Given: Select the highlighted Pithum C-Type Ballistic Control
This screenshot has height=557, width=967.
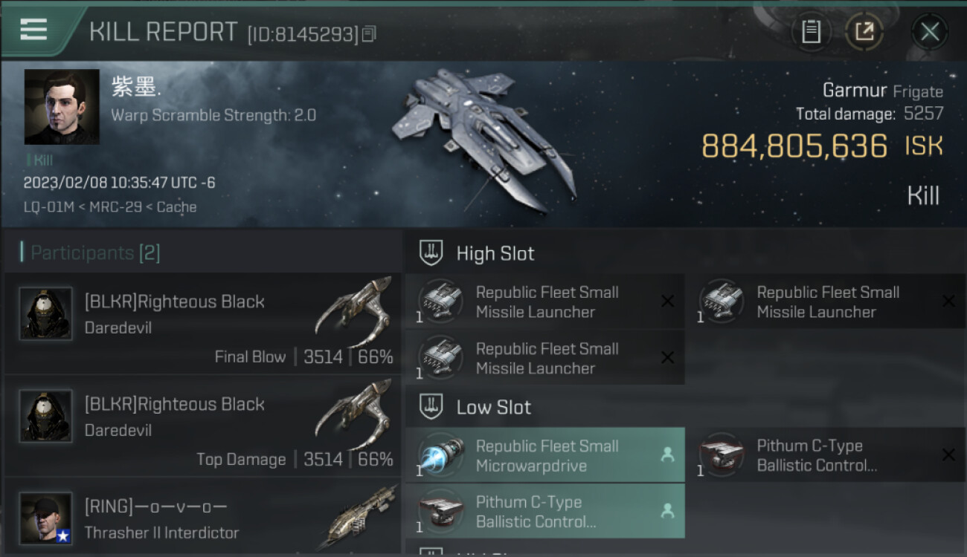Looking at the screenshot, I should 544,511.
